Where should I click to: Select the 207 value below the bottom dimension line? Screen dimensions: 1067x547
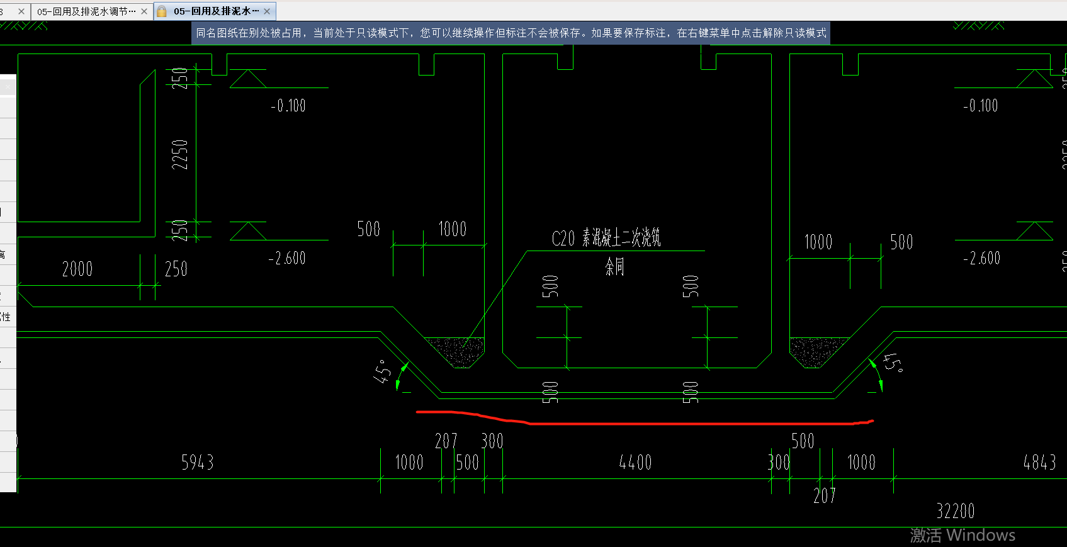824,496
